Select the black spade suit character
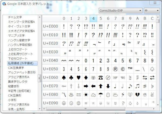This screenshot has width=162, height=114. (x=64, y=78)
